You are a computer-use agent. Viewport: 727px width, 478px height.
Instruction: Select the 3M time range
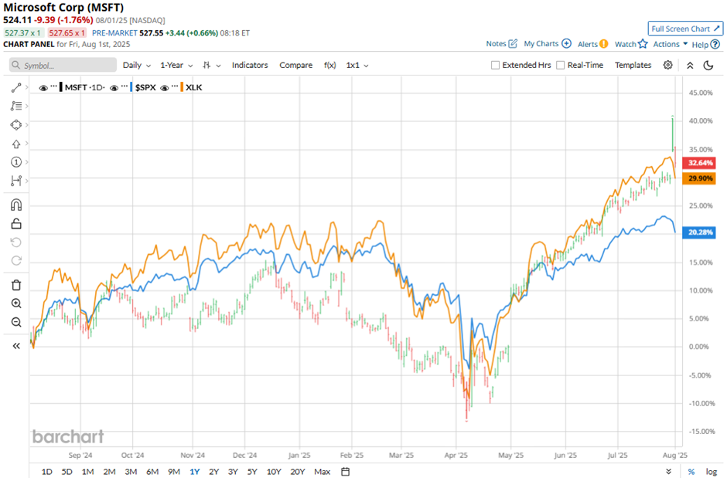point(131,472)
